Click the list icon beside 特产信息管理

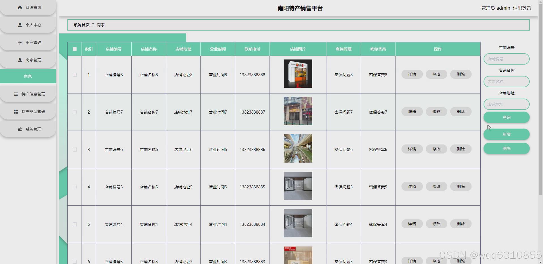click(x=16, y=94)
